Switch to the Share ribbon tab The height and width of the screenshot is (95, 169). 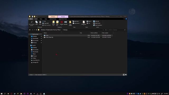coord(41,19)
